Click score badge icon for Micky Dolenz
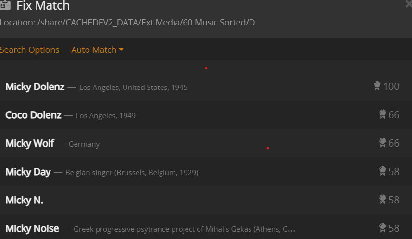This screenshot has width=412, height=239. (x=377, y=86)
